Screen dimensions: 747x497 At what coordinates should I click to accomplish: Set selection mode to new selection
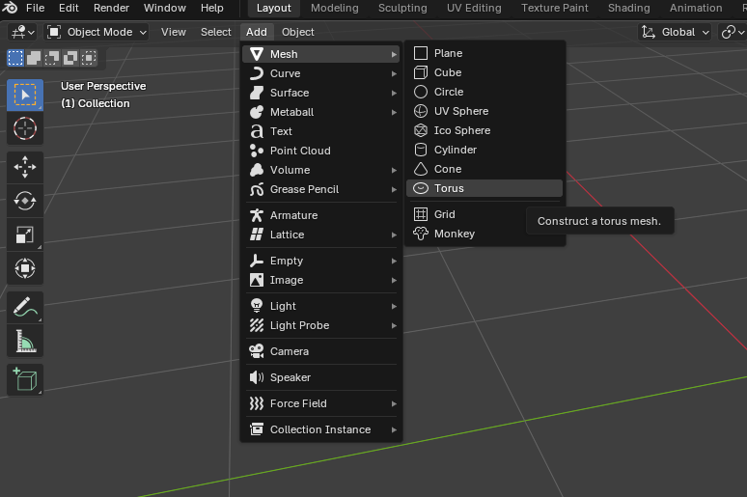15,58
